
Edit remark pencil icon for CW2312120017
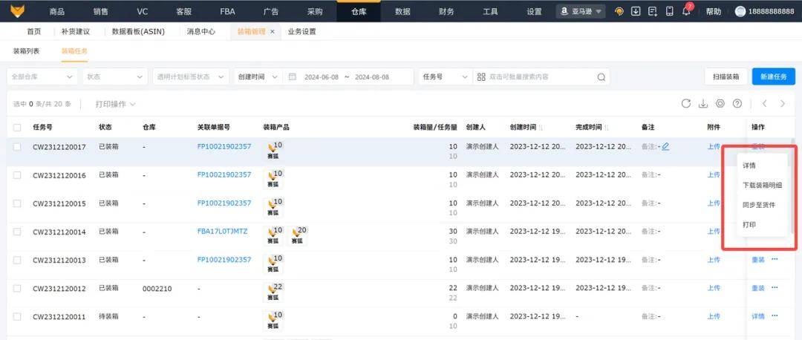click(x=665, y=147)
